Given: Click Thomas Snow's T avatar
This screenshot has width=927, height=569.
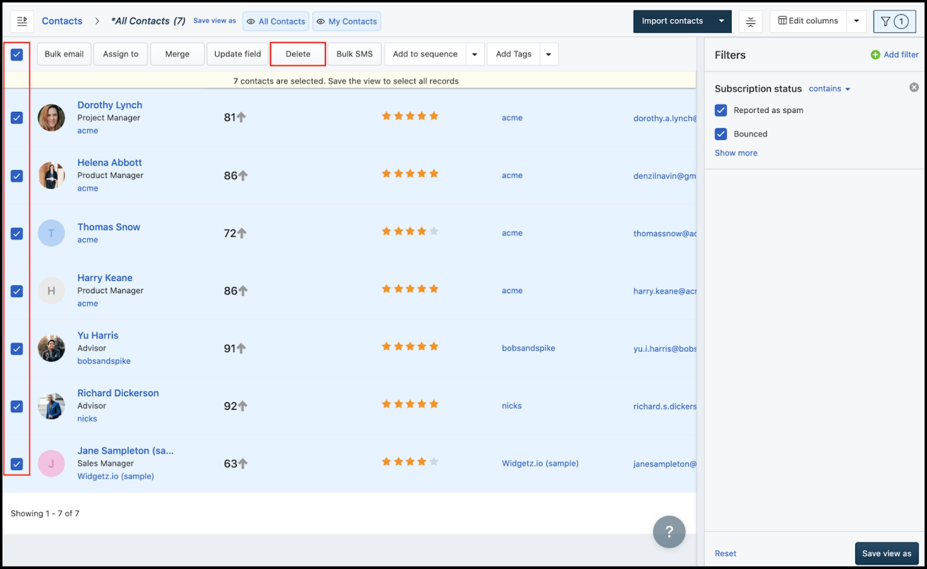Looking at the screenshot, I should 51,233.
